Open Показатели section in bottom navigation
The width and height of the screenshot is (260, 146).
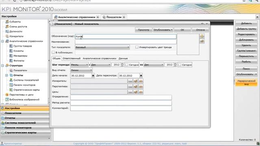(25, 113)
